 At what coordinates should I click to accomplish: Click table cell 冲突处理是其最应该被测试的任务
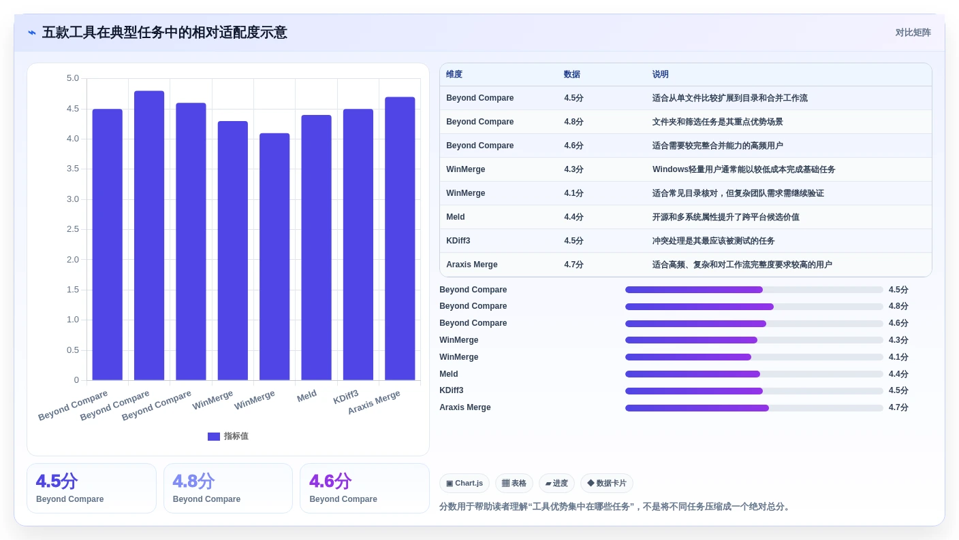pyautogui.click(x=714, y=241)
